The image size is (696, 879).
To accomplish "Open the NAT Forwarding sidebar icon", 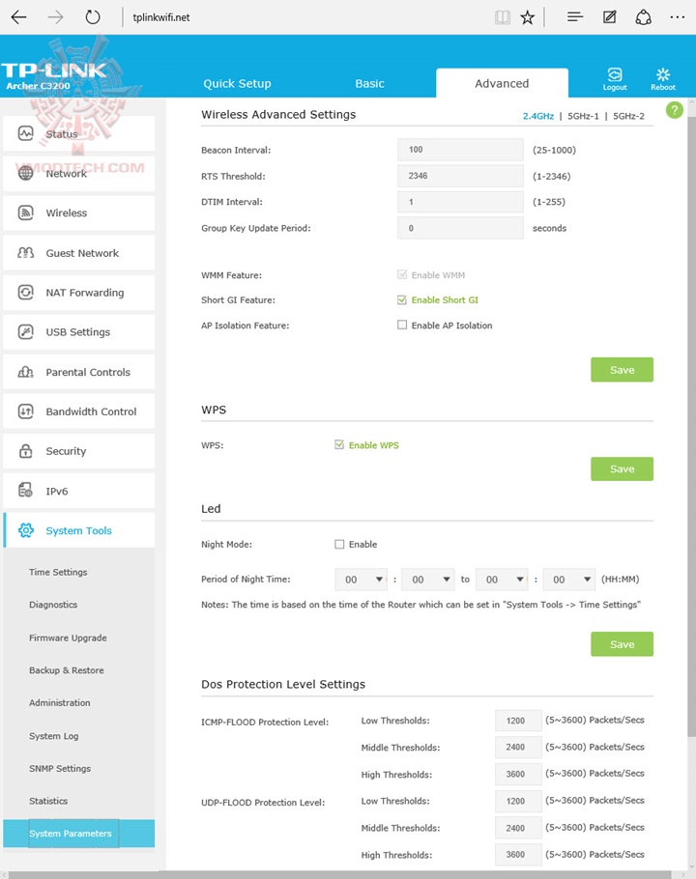I will [26, 293].
